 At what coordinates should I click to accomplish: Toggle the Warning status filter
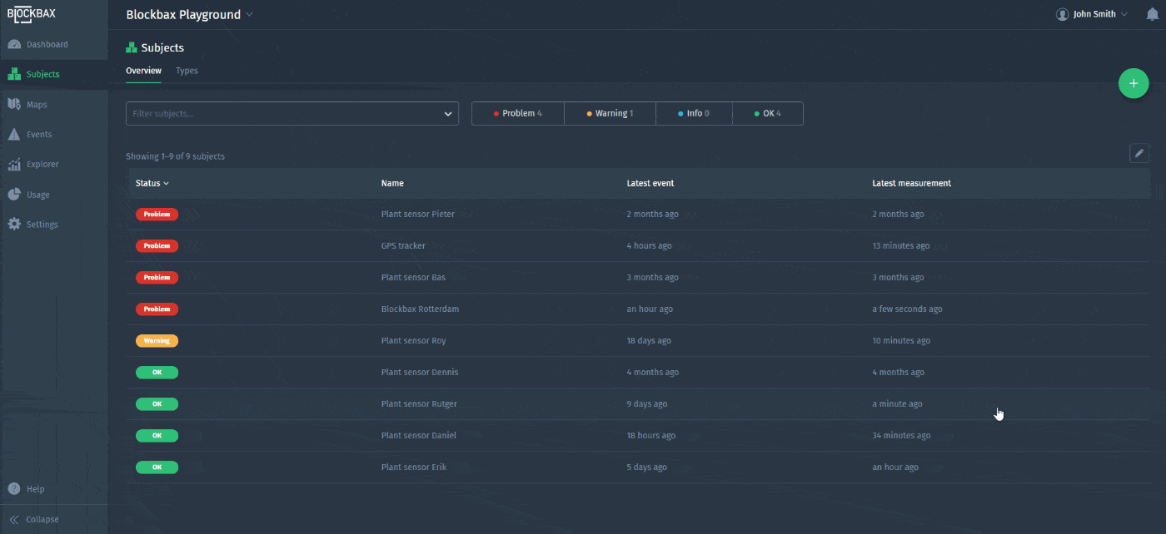(610, 113)
